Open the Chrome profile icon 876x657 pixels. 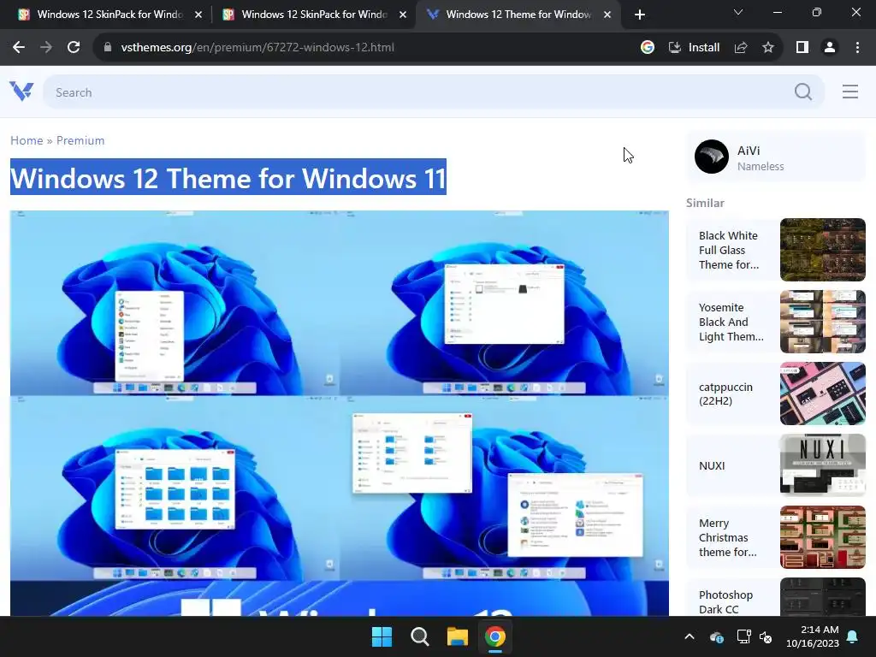830,48
